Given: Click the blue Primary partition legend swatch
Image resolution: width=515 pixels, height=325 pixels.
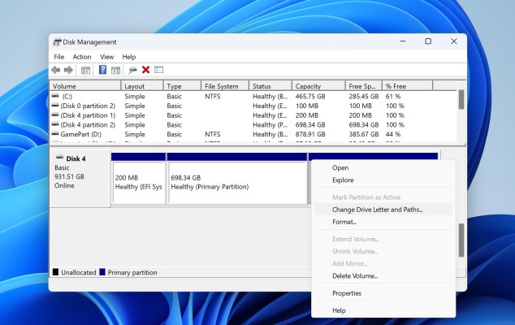Looking at the screenshot, I should point(102,272).
